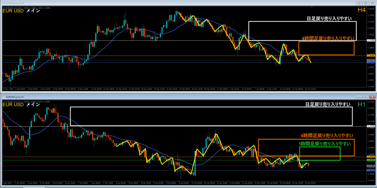
Task: Select the 'メイン' label in H4 chart
Action: (x=33, y=11)
